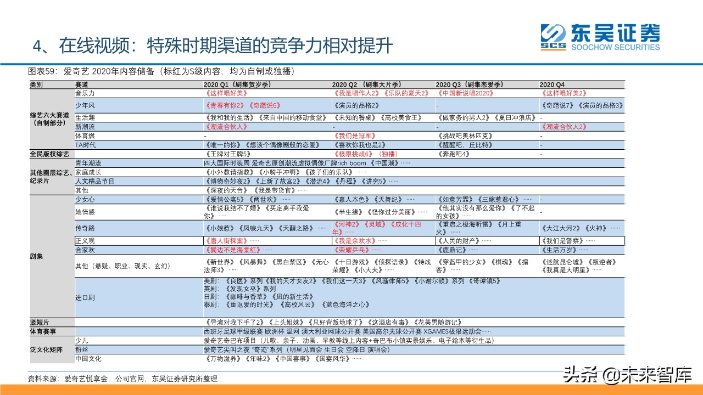The width and height of the screenshot is (703, 395).
Task: Click the 类别 column header
Action: [36, 84]
